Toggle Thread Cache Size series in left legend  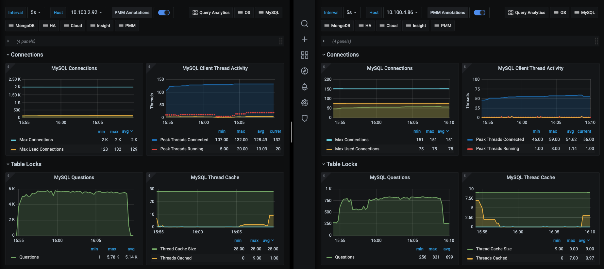[178, 249]
